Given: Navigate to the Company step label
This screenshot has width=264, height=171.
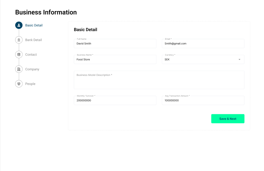Looking at the screenshot, I should coord(32,69).
